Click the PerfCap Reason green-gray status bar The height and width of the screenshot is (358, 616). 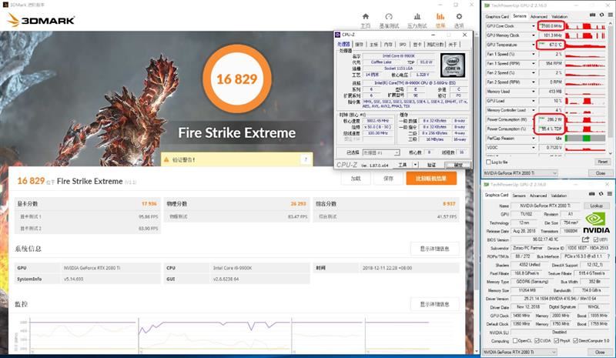pos(585,139)
